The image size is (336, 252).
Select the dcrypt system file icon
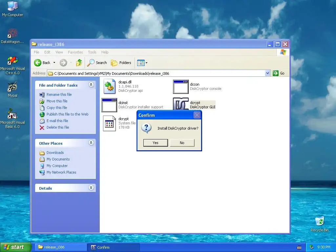pos(109,123)
